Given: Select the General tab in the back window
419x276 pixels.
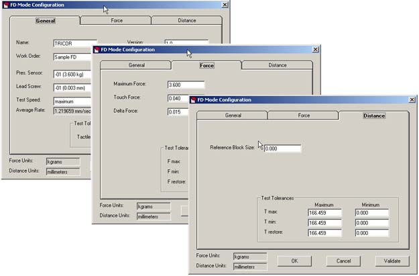Looking at the screenshot, I should (x=45, y=21).
